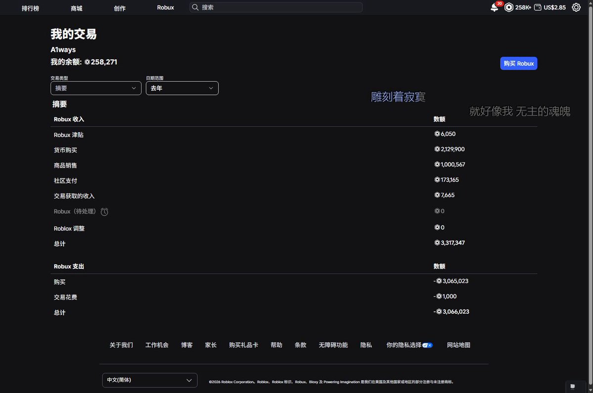Open the notifications bell icon

click(x=494, y=7)
